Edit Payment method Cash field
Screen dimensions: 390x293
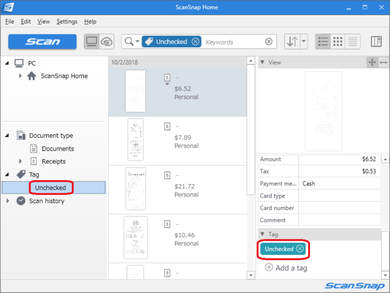[340, 183]
